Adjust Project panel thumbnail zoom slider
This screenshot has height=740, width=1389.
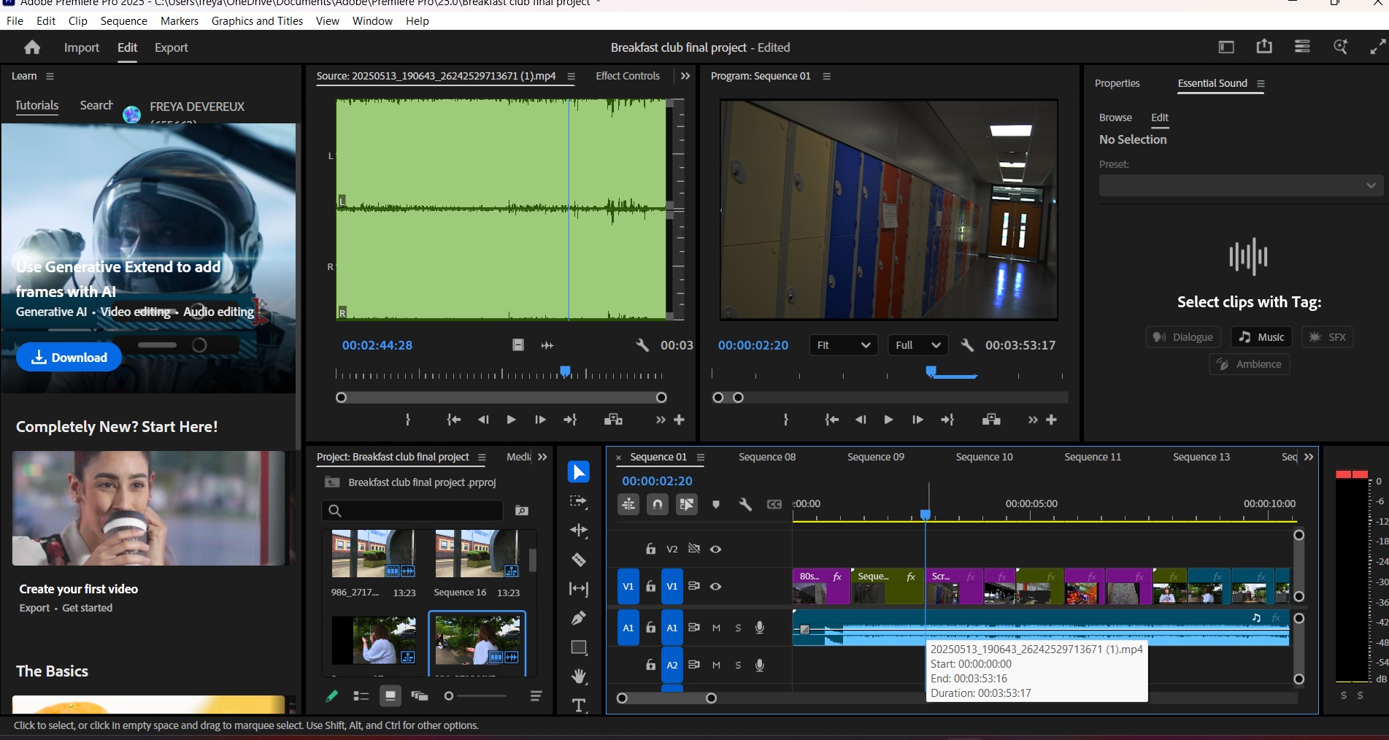pyautogui.click(x=474, y=696)
